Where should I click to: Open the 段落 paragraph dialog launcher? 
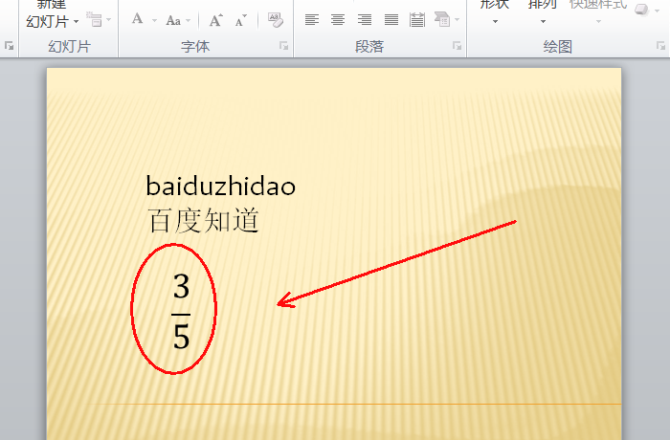[x=457, y=46]
